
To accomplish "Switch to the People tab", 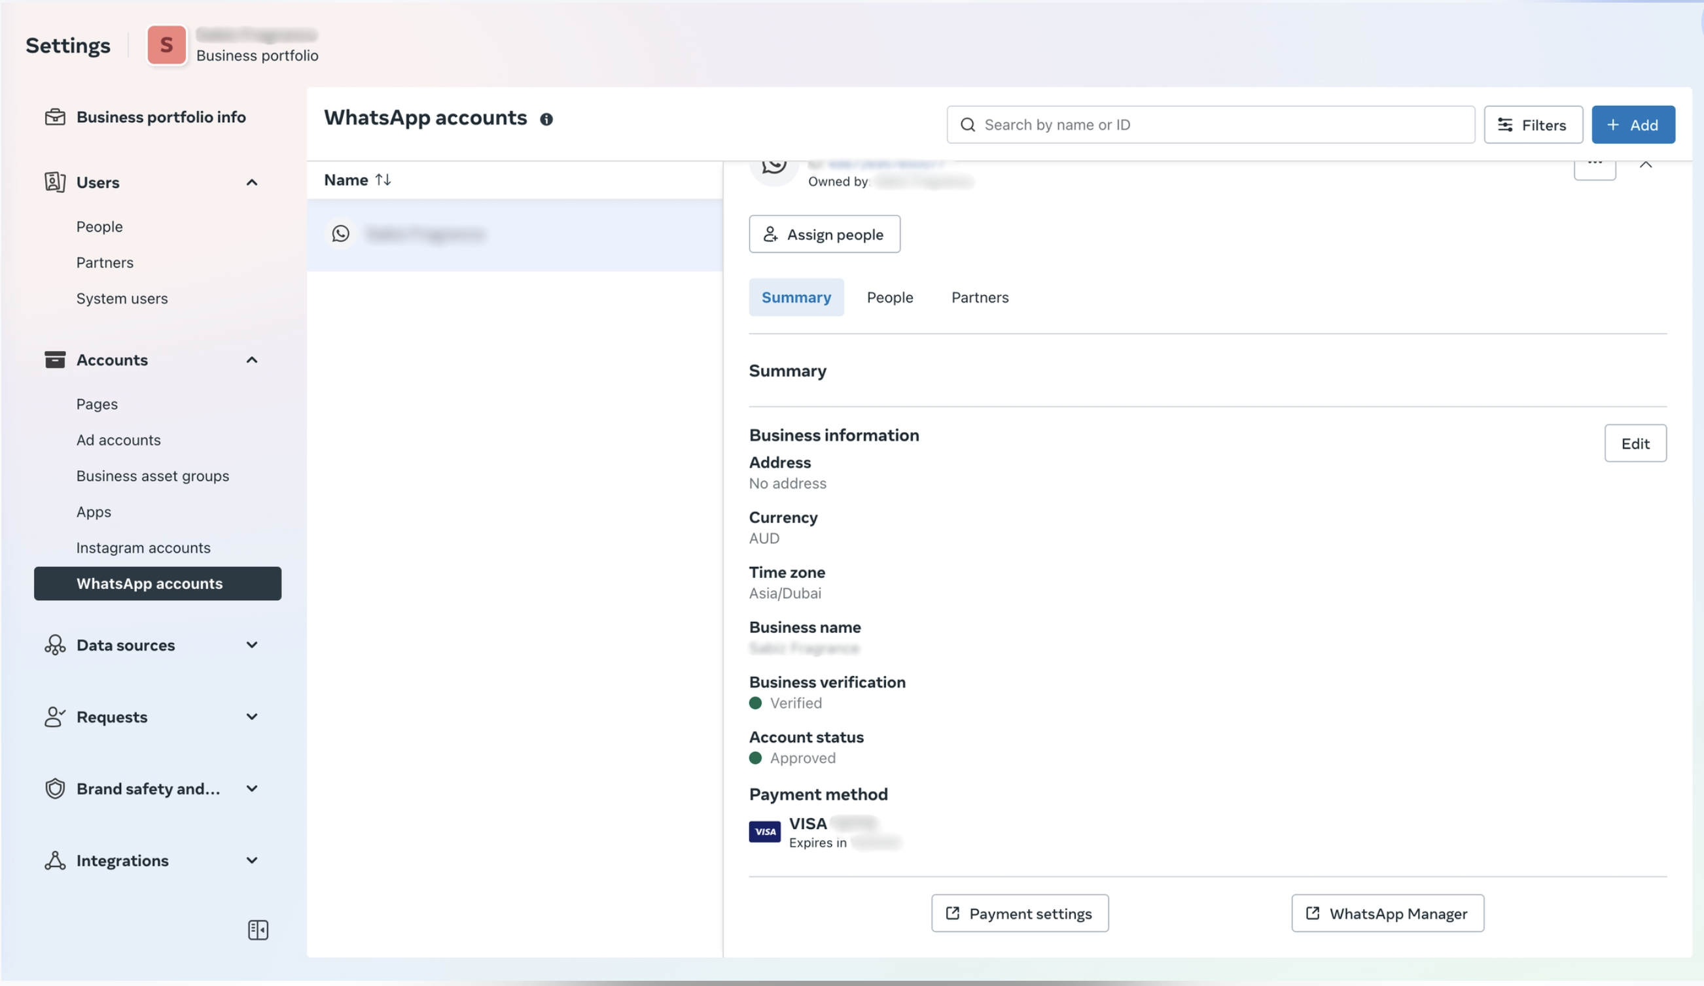I will 889,297.
